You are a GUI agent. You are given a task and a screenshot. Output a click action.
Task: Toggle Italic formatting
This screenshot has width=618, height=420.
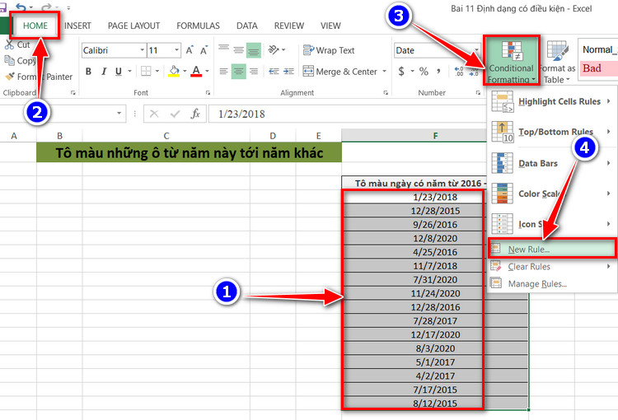click(104, 72)
